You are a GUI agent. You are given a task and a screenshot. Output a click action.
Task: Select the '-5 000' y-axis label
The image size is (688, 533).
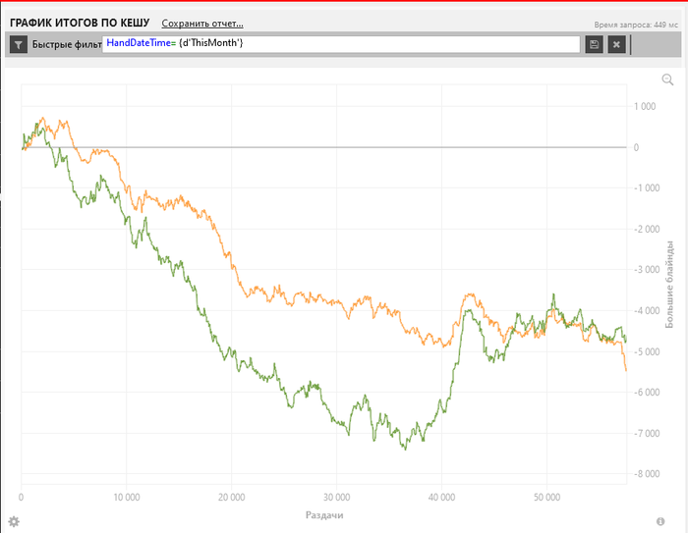(647, 351)
